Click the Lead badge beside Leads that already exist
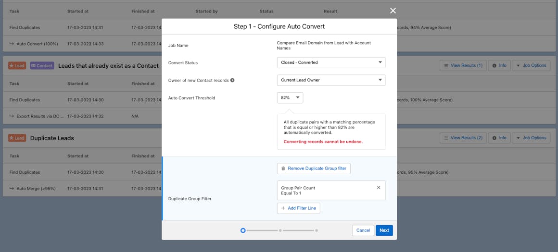The height and width of the screenshot is (252, 558). point(17,66)
